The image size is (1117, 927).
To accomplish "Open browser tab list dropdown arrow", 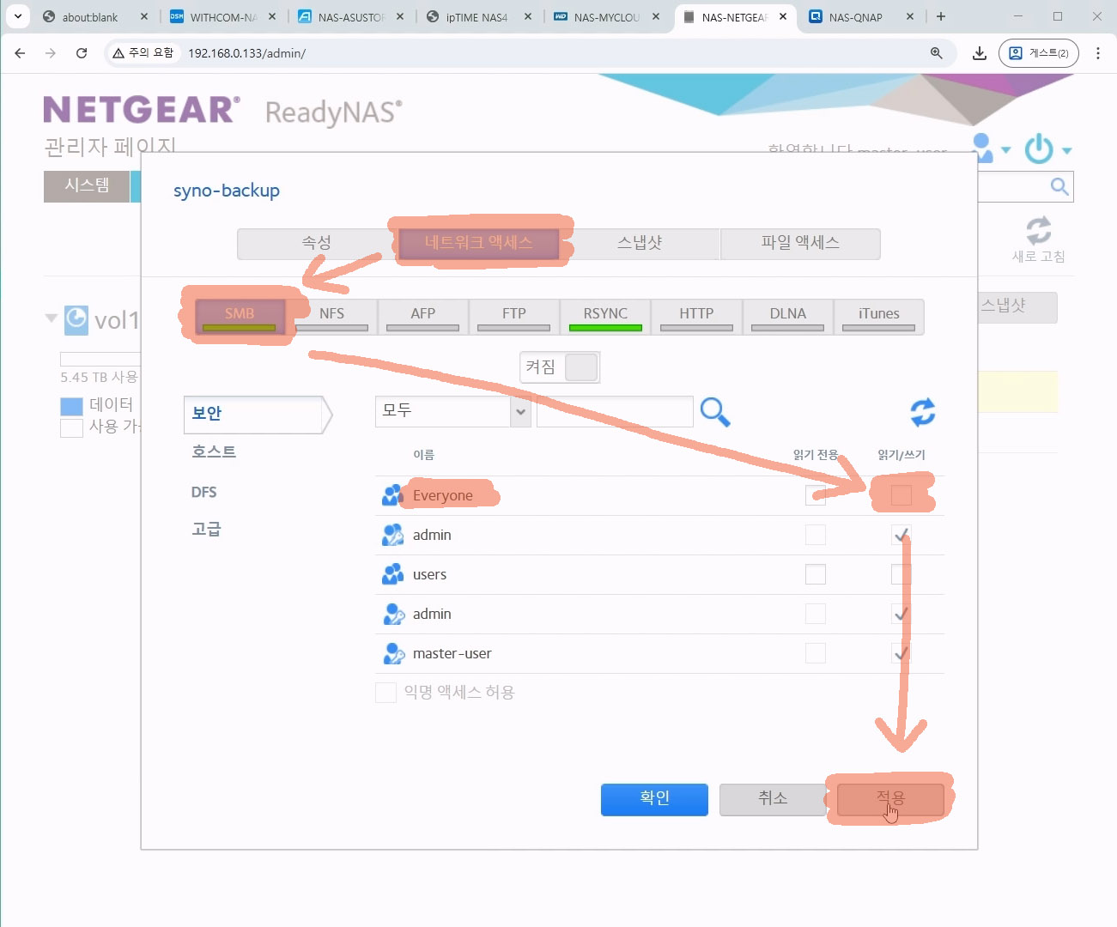I will click(17, 16).
